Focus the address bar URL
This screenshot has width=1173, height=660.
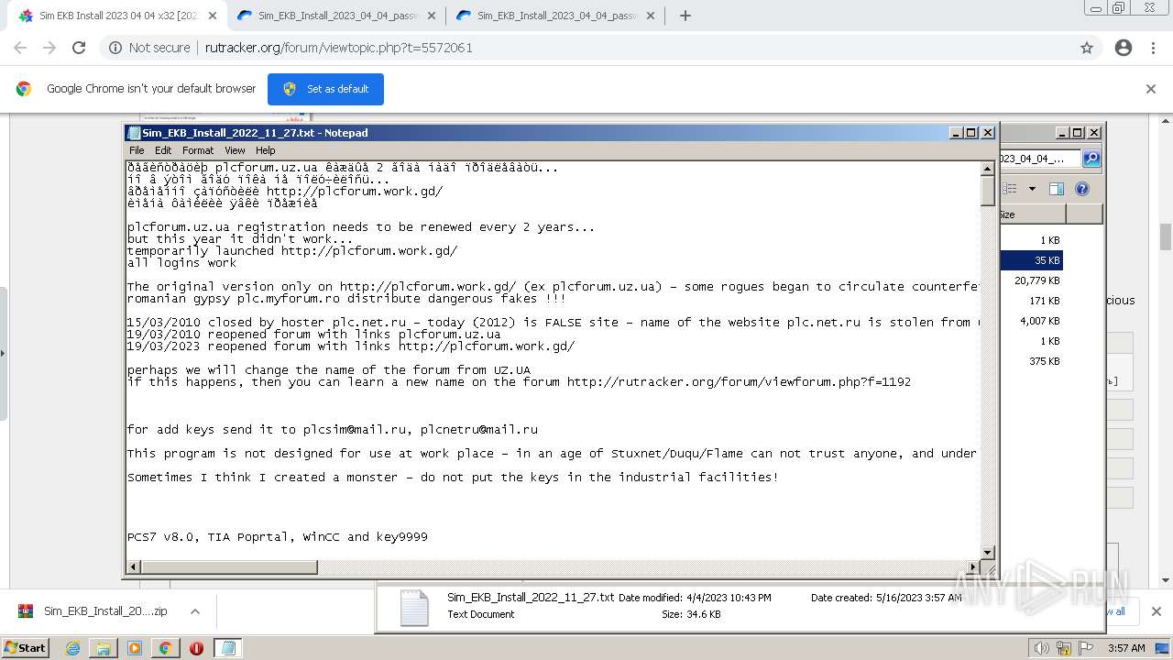coord(339,48)
